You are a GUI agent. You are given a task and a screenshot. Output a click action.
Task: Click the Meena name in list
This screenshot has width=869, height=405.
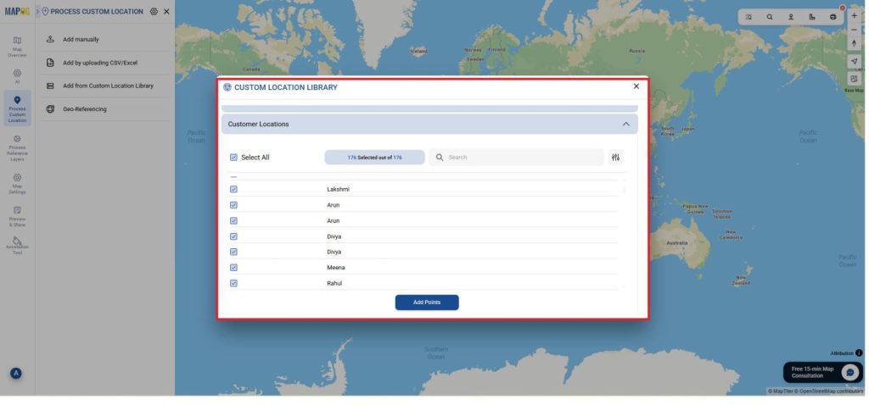pyautogui.click(x=336, y=267)
